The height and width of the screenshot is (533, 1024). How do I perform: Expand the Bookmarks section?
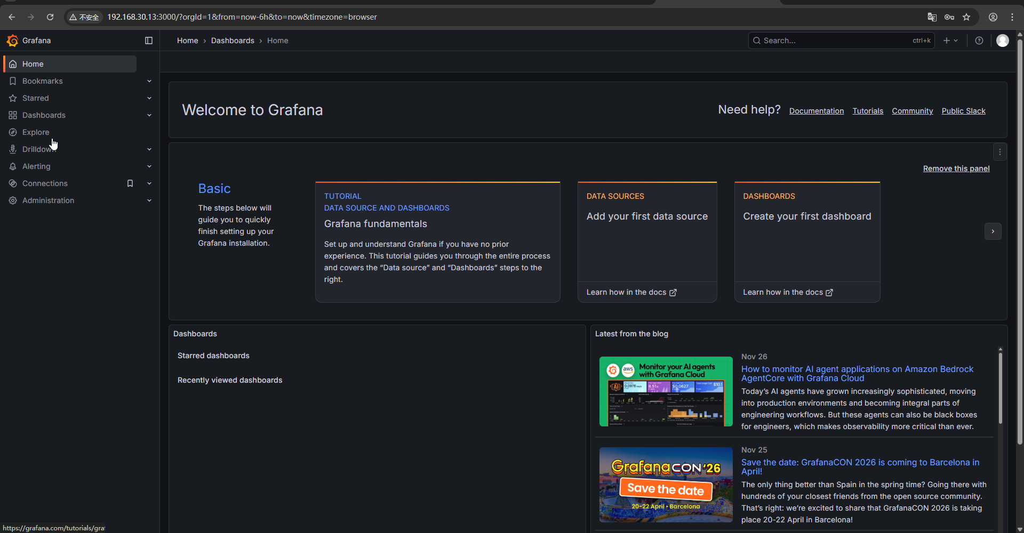coord(149,81)
